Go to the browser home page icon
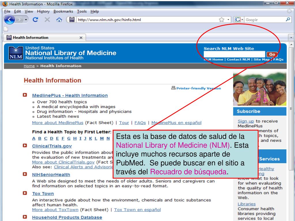 (59, 20)
